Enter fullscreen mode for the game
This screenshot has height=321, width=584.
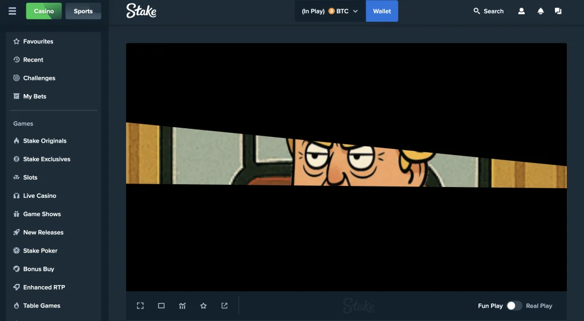pos(140,306)
